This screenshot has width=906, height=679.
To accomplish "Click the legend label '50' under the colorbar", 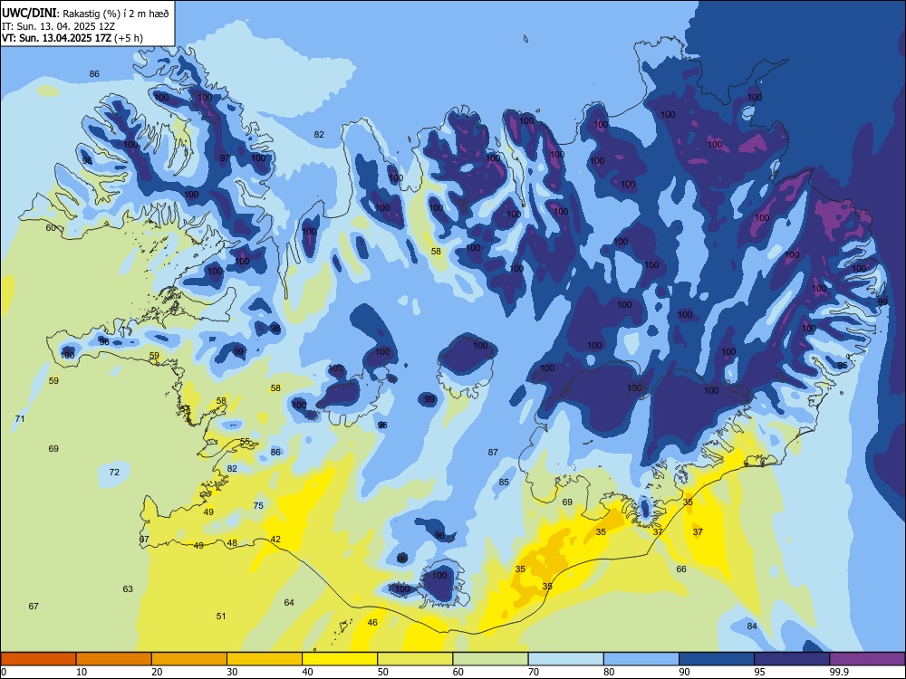I will [383, 672].
